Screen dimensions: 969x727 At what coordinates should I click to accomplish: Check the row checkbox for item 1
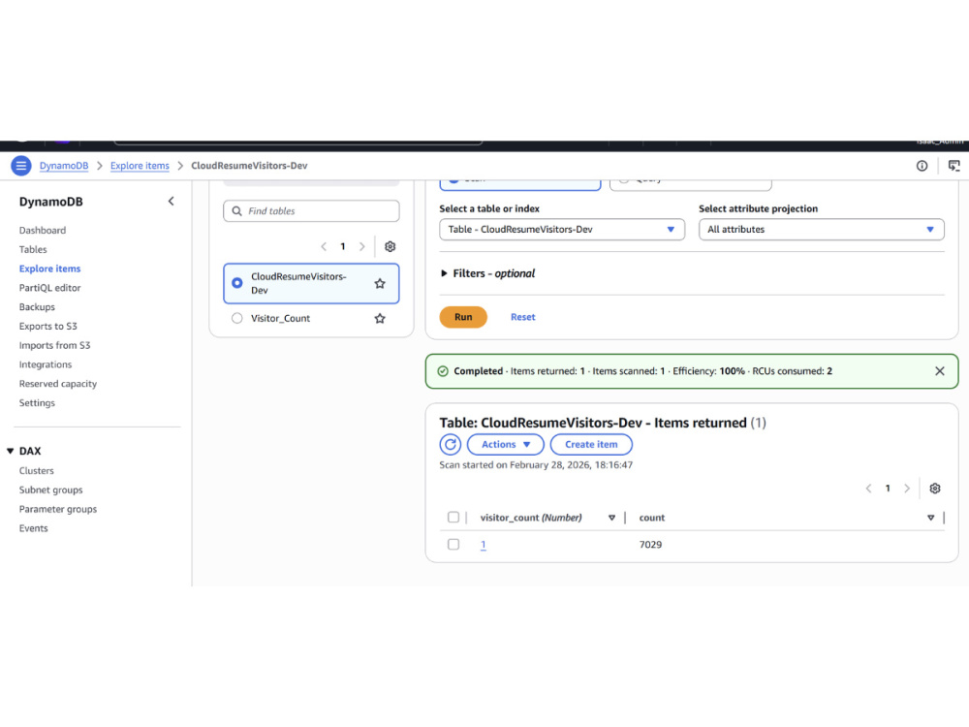click(453, 545)
